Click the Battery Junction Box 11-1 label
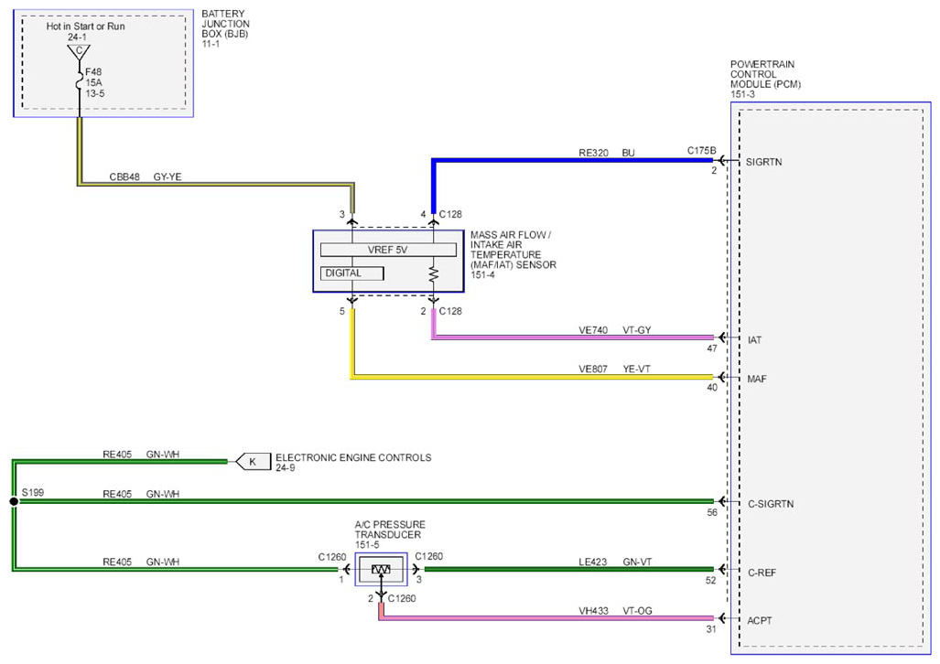Screen dimensions: 940x664 pyautogui.click(x=225, y=28)
